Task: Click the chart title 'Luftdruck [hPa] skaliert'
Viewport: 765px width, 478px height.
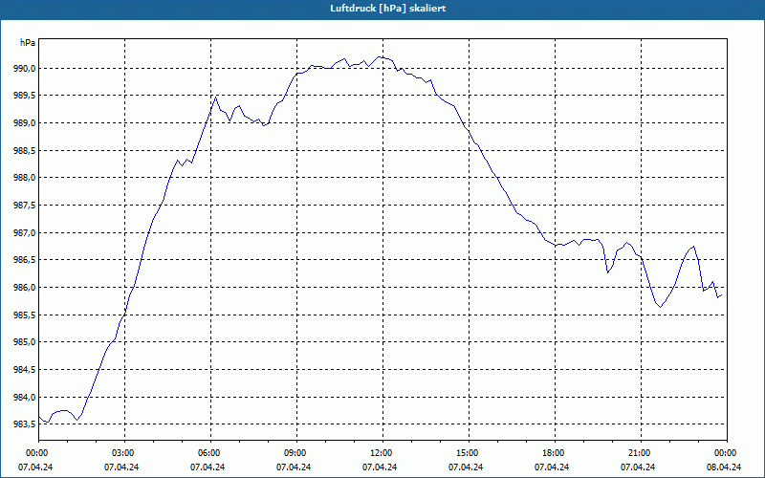Action: tap(388, 9)
